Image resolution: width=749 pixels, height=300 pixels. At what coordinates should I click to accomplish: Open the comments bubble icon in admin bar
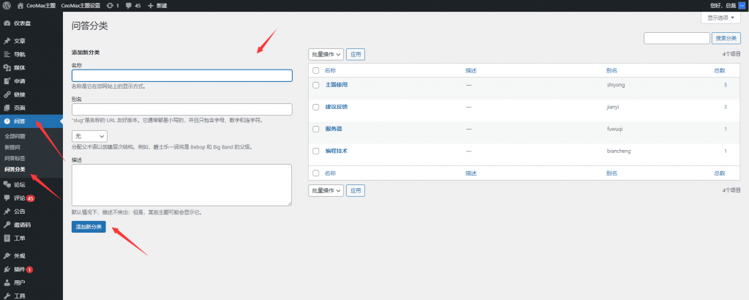(x=128, y=5)
